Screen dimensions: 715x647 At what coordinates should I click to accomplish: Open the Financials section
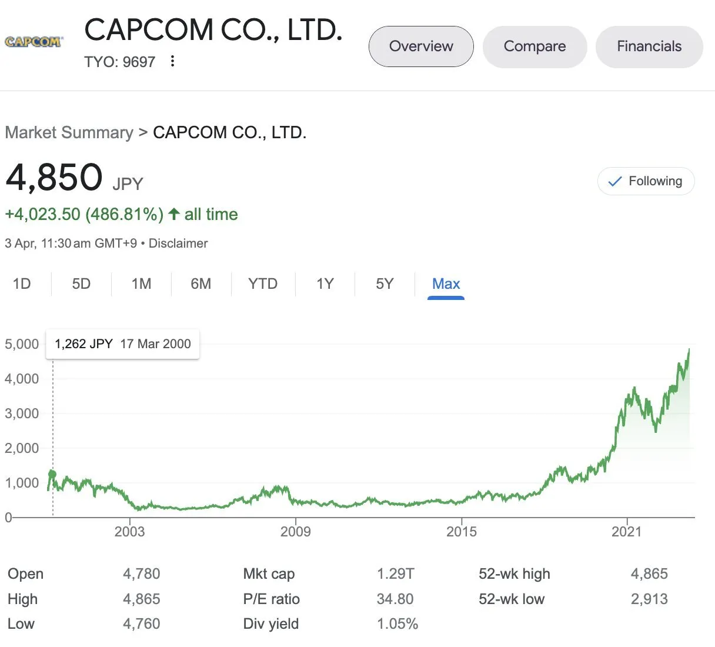(649, 46)
